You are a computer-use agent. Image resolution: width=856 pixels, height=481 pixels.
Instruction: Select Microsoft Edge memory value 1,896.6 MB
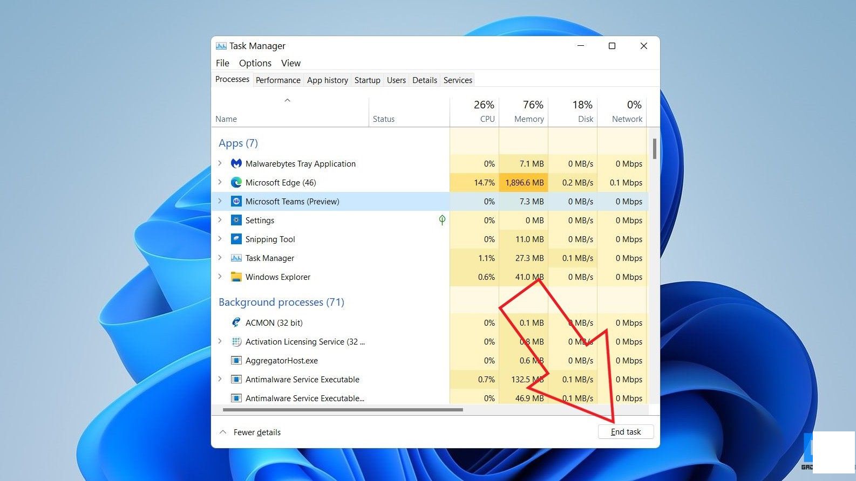click(524, 182)
